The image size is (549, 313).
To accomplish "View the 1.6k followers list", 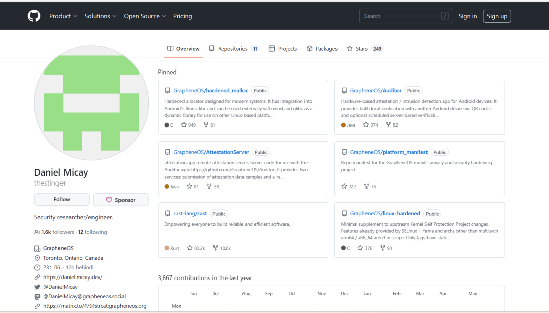I will coord(58,232).
